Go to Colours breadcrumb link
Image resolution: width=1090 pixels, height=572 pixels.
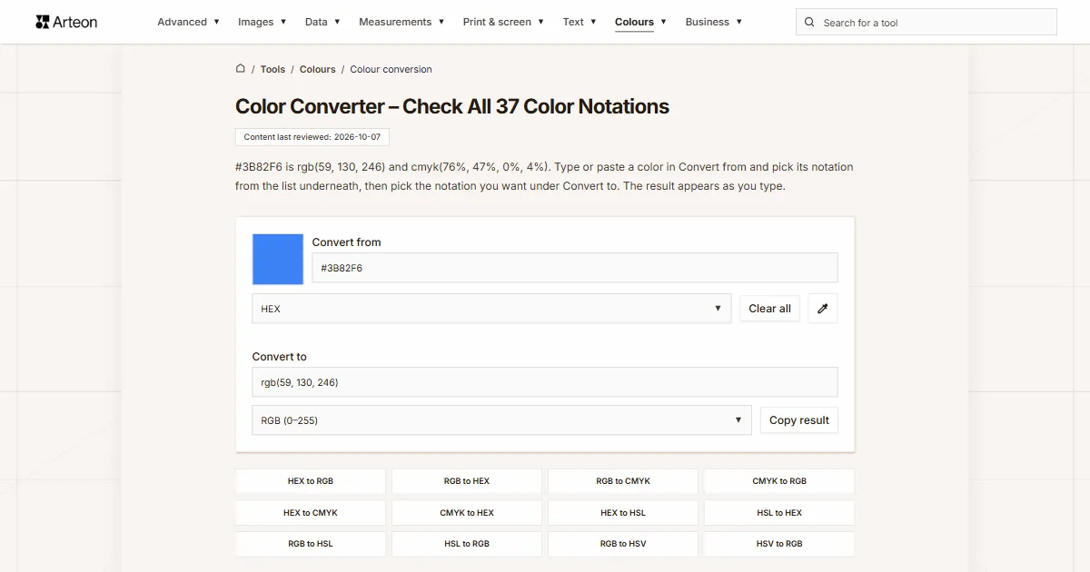318,69
